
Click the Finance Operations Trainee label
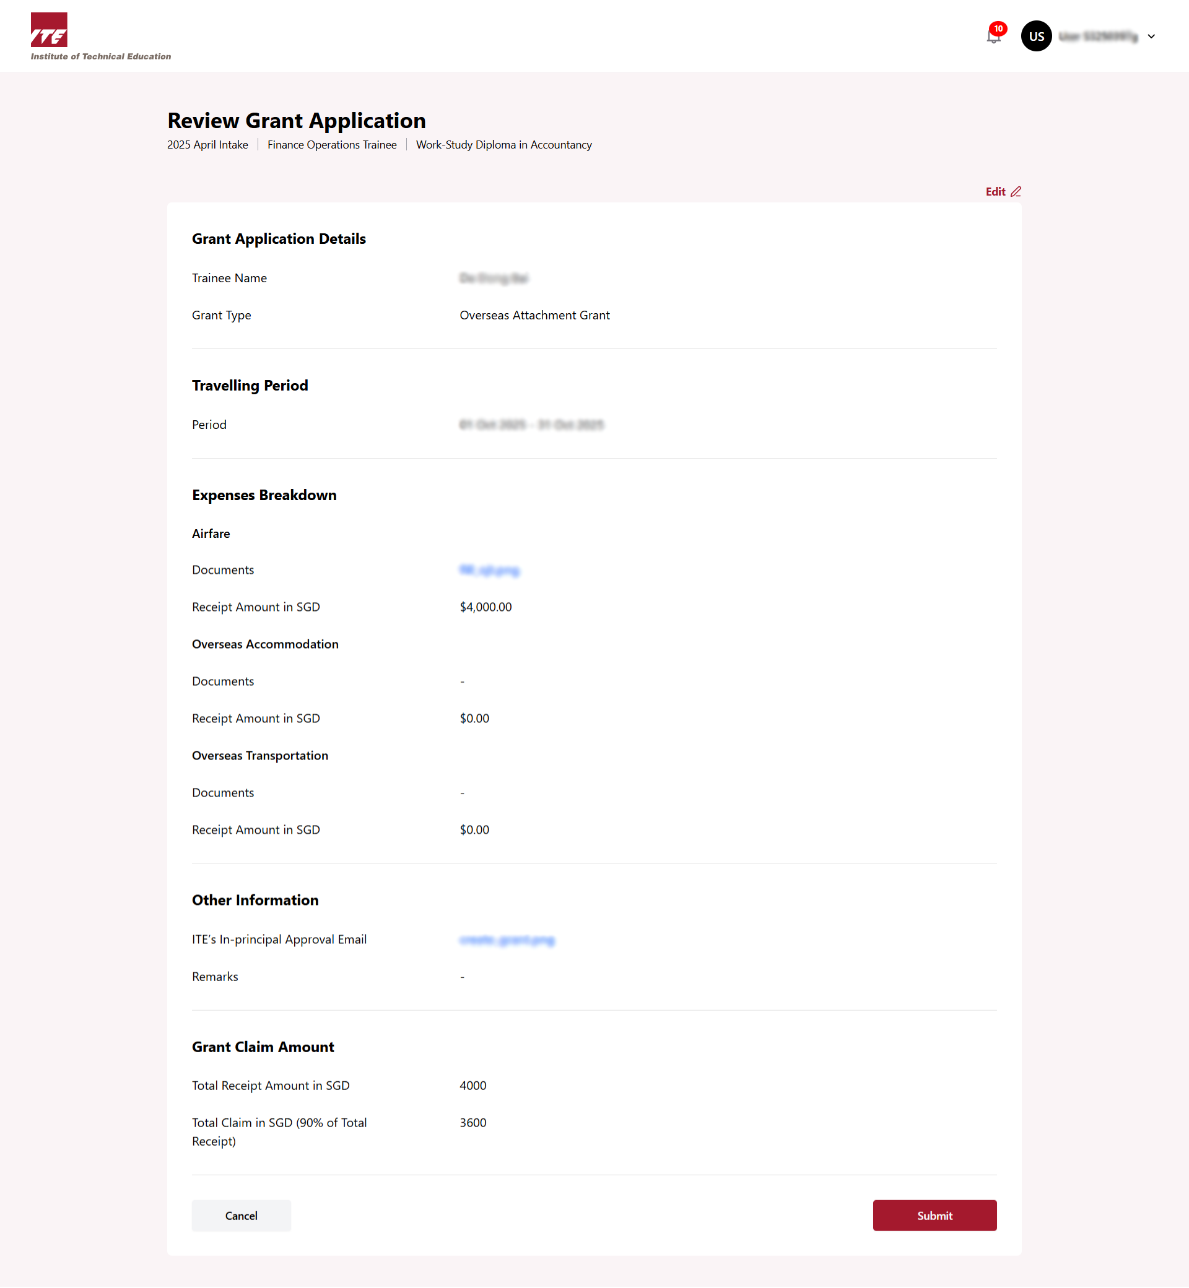tap(332, 145)
